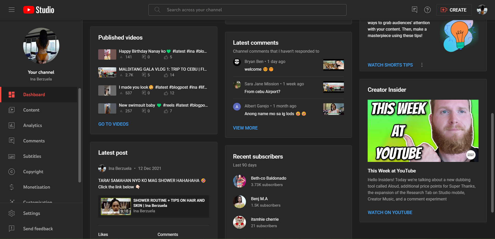Screen dimensions: 495x239
Task: Click the channel profile picture in sidebar
Action: pos(41,46)
